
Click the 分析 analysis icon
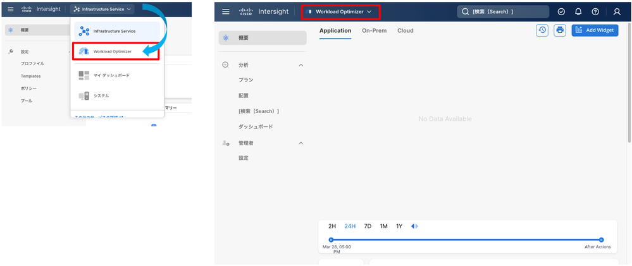pyautogui.click(x=226, y=65)
